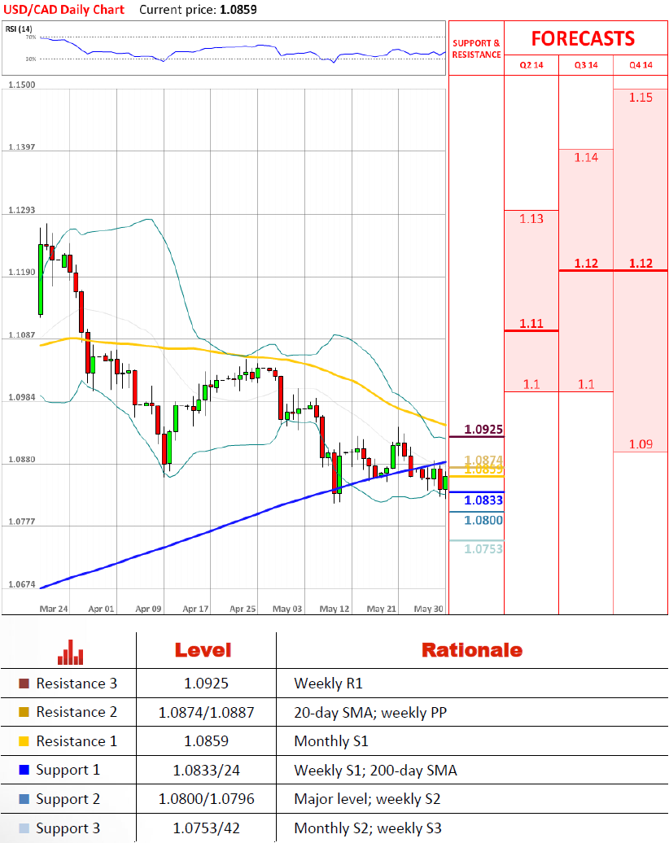This screenshot has width=669, height=843.
Task: Click the Support 1 blue swatch
Action: [24, 770]
